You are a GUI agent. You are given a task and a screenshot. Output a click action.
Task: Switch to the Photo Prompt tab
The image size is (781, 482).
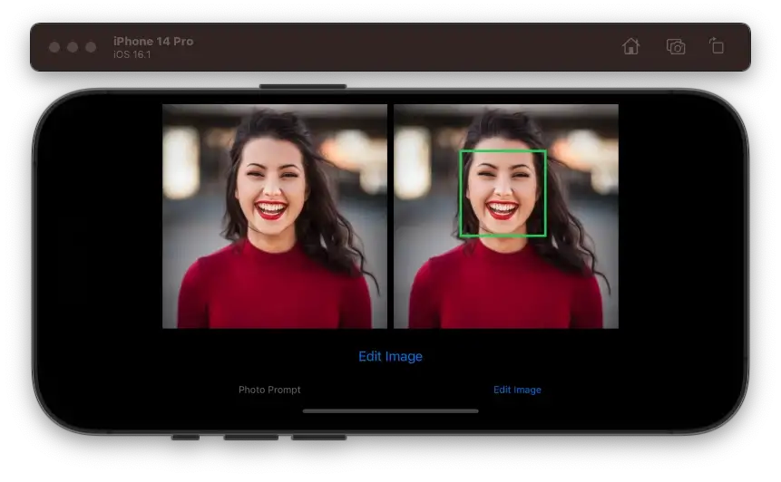tap(269, 390)
